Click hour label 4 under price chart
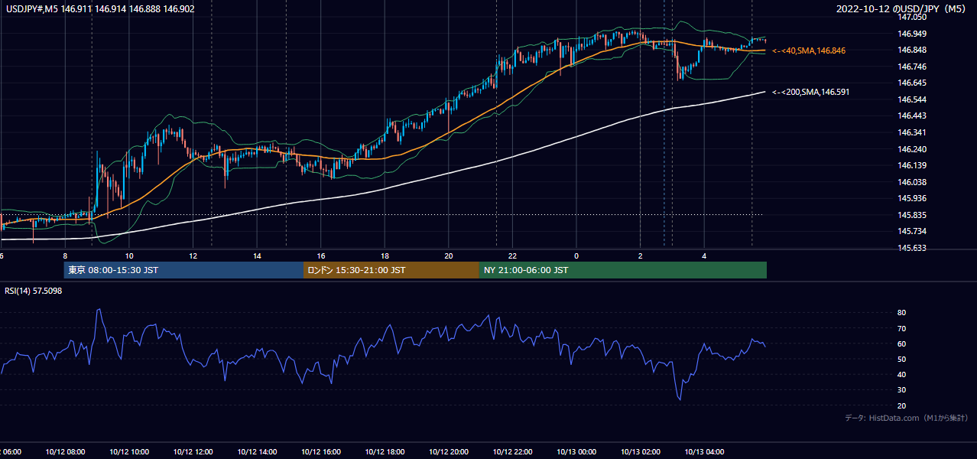This screenshot has width=977, height=459. pos(704,256)
